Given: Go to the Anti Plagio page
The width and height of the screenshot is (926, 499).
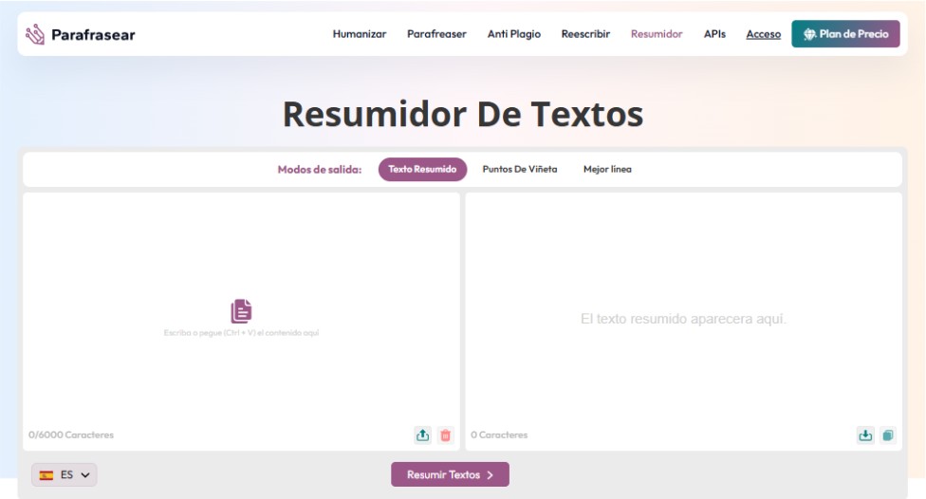Looking at the screenshot, I should [x=513, y=34].
